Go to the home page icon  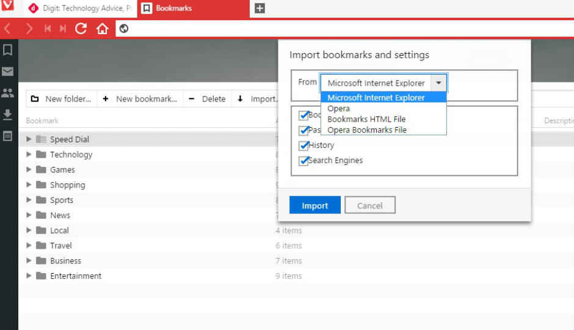coord(103,29)
